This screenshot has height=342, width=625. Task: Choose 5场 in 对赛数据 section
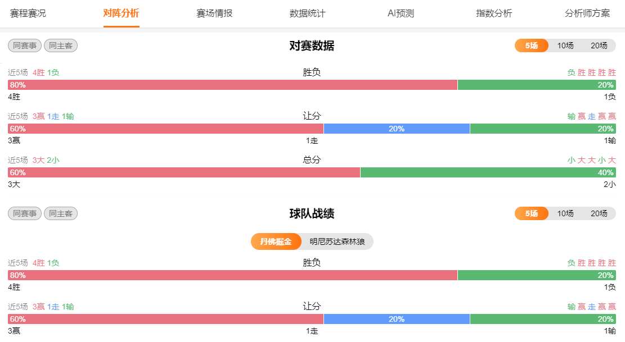532,45
